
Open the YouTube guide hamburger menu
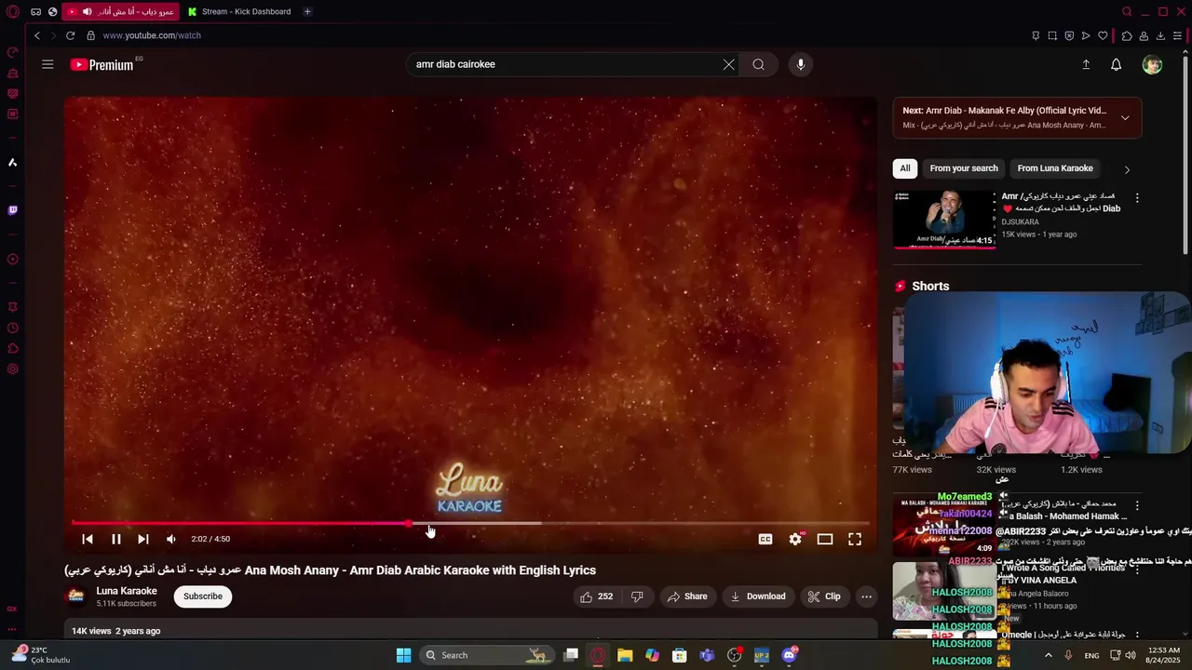[x=47, y=64]
